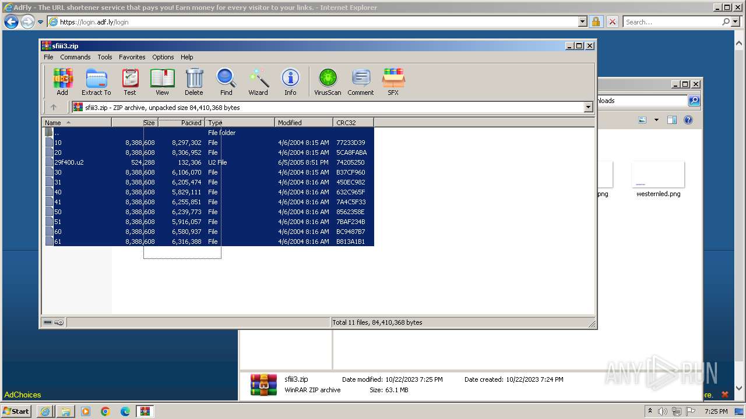Open Windows Media Player taskbar icon
The height and width of the screenshot is (419, 746).
tap(86, 411)
